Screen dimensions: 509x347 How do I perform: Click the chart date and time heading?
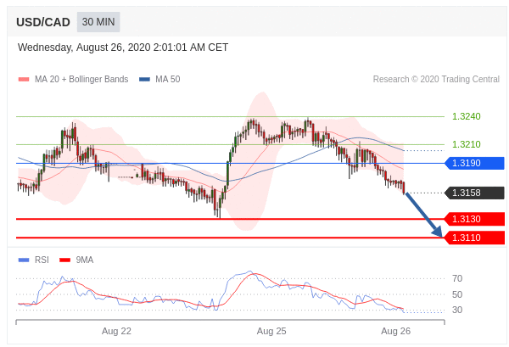coord(123,48)
